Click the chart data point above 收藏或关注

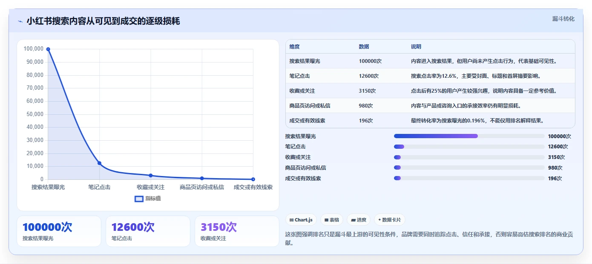[x=151, y=176]
